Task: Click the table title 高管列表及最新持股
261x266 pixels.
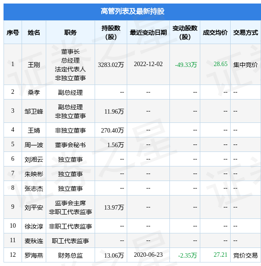Action: (x=132, y=11)
